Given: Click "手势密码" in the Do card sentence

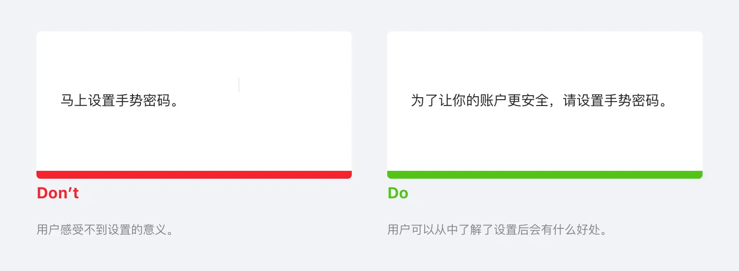Looking at the screenshot, I should point(632,101).
